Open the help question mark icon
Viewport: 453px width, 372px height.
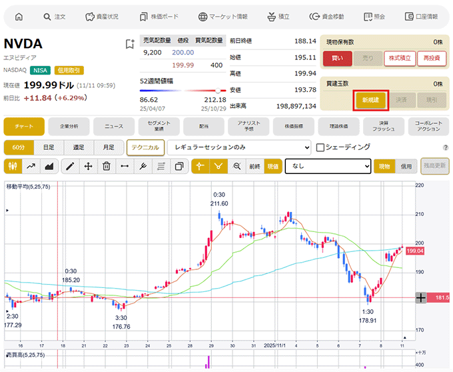[x=445, y=147]
